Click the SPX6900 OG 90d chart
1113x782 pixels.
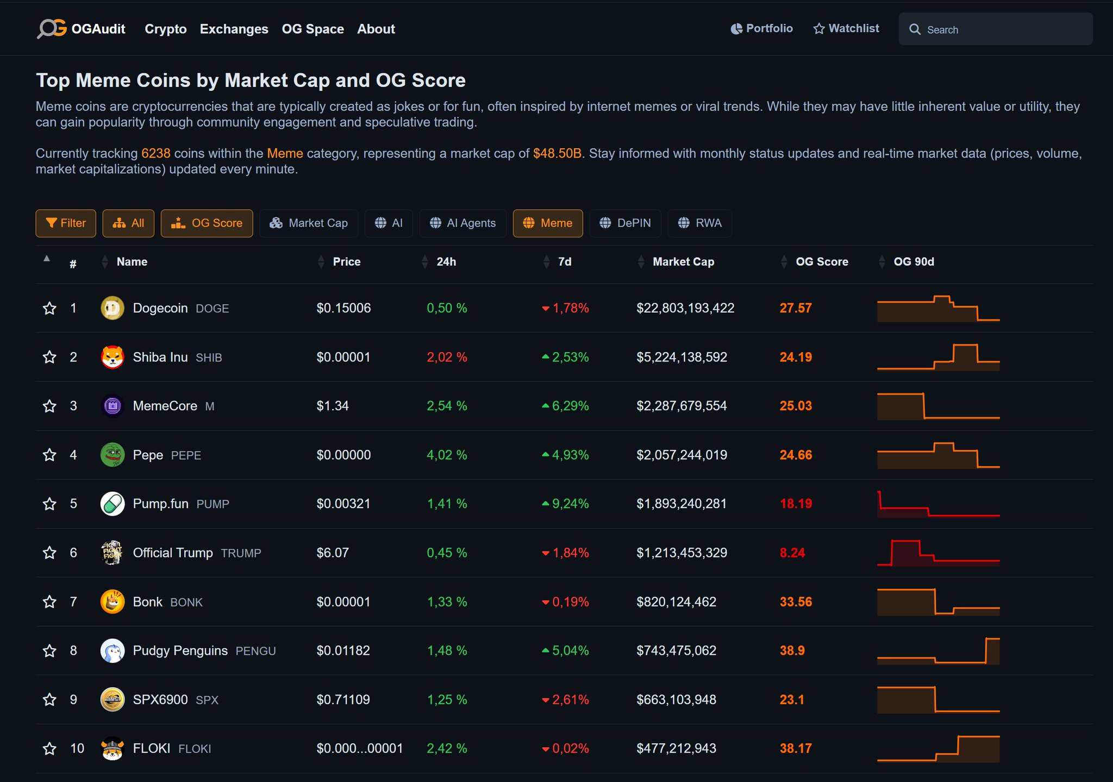[x=938, y=699]
